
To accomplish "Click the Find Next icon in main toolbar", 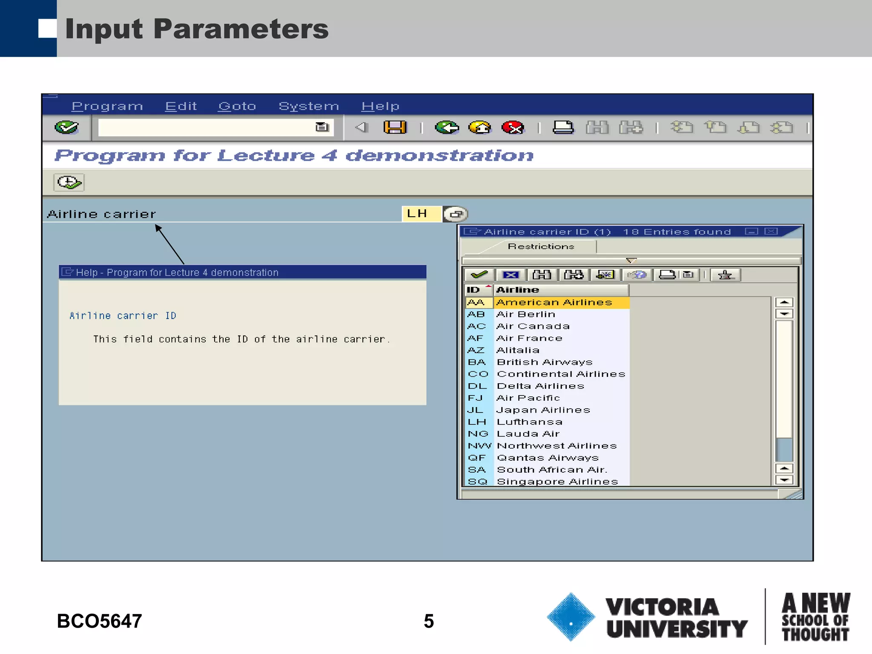I will [631, 127].
